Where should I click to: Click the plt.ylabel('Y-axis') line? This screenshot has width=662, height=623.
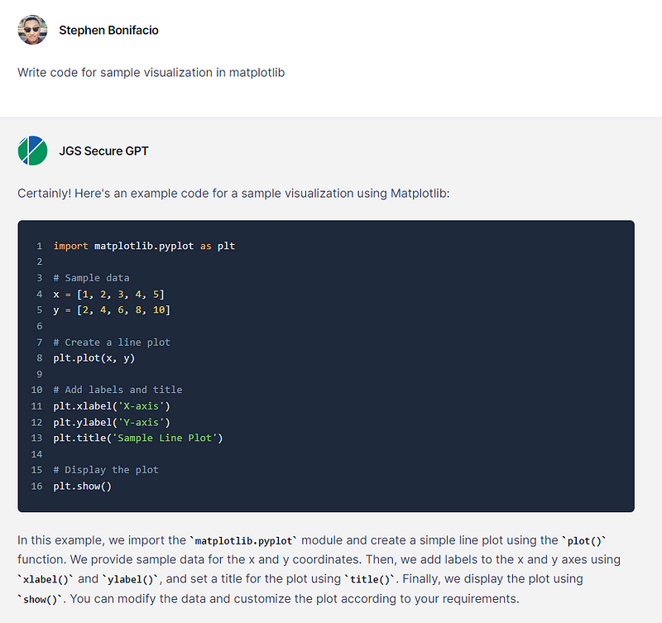pyautogui.click(x=112, y=423)
